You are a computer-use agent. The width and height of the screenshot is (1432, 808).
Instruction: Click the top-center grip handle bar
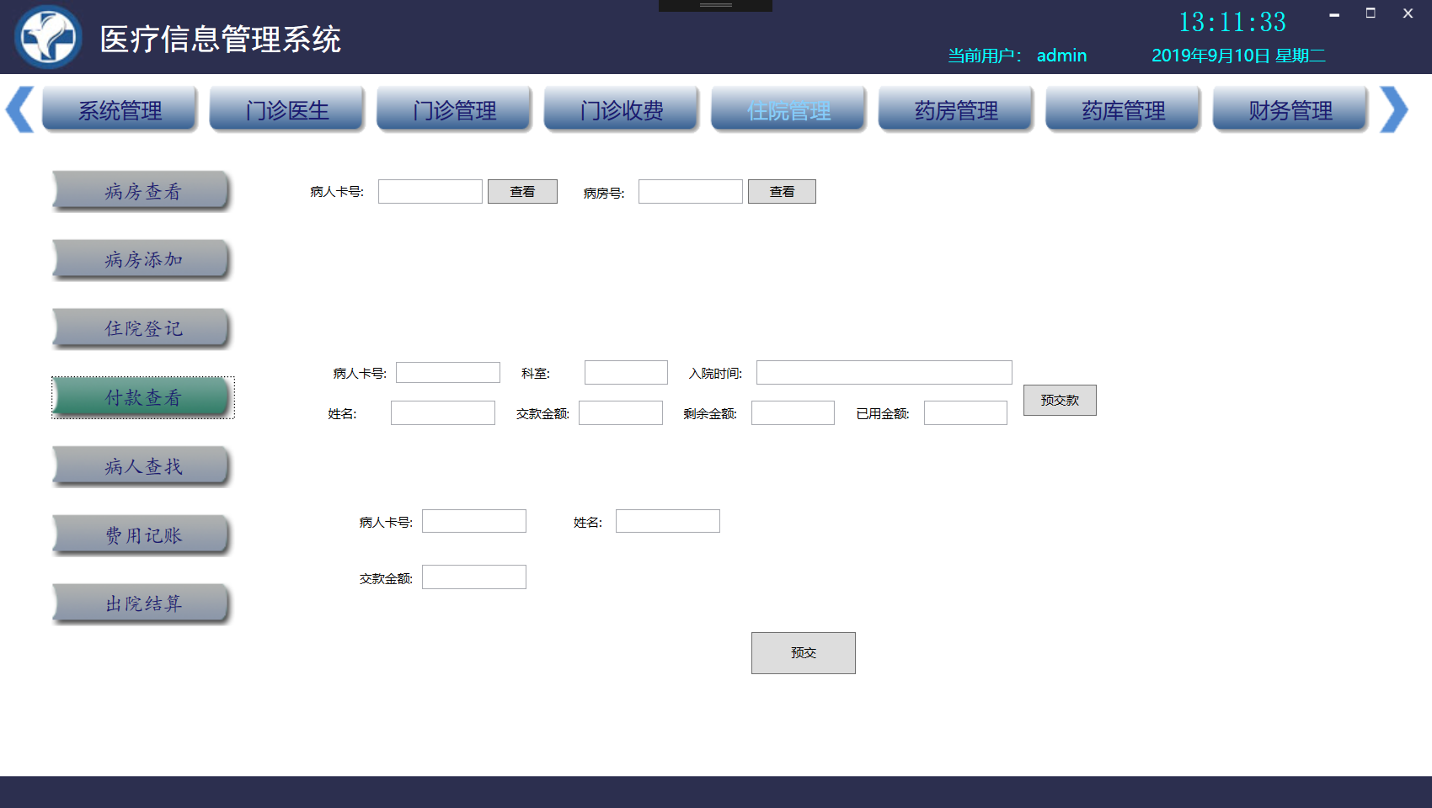click(x=715, y=5)
